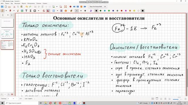Screen dimensions: 188x105
Task: Choose the Draw Rectangle shape tool
Action: tap(35, 11)
